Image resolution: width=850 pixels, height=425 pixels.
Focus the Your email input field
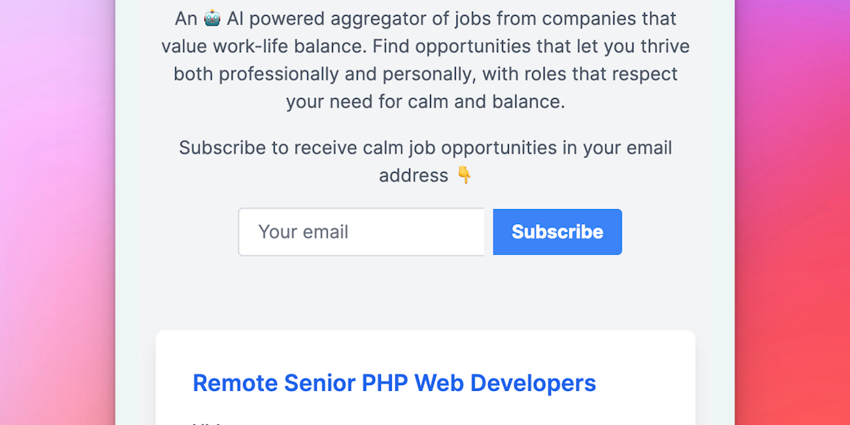pyautogui.click(x=361, y=232)
